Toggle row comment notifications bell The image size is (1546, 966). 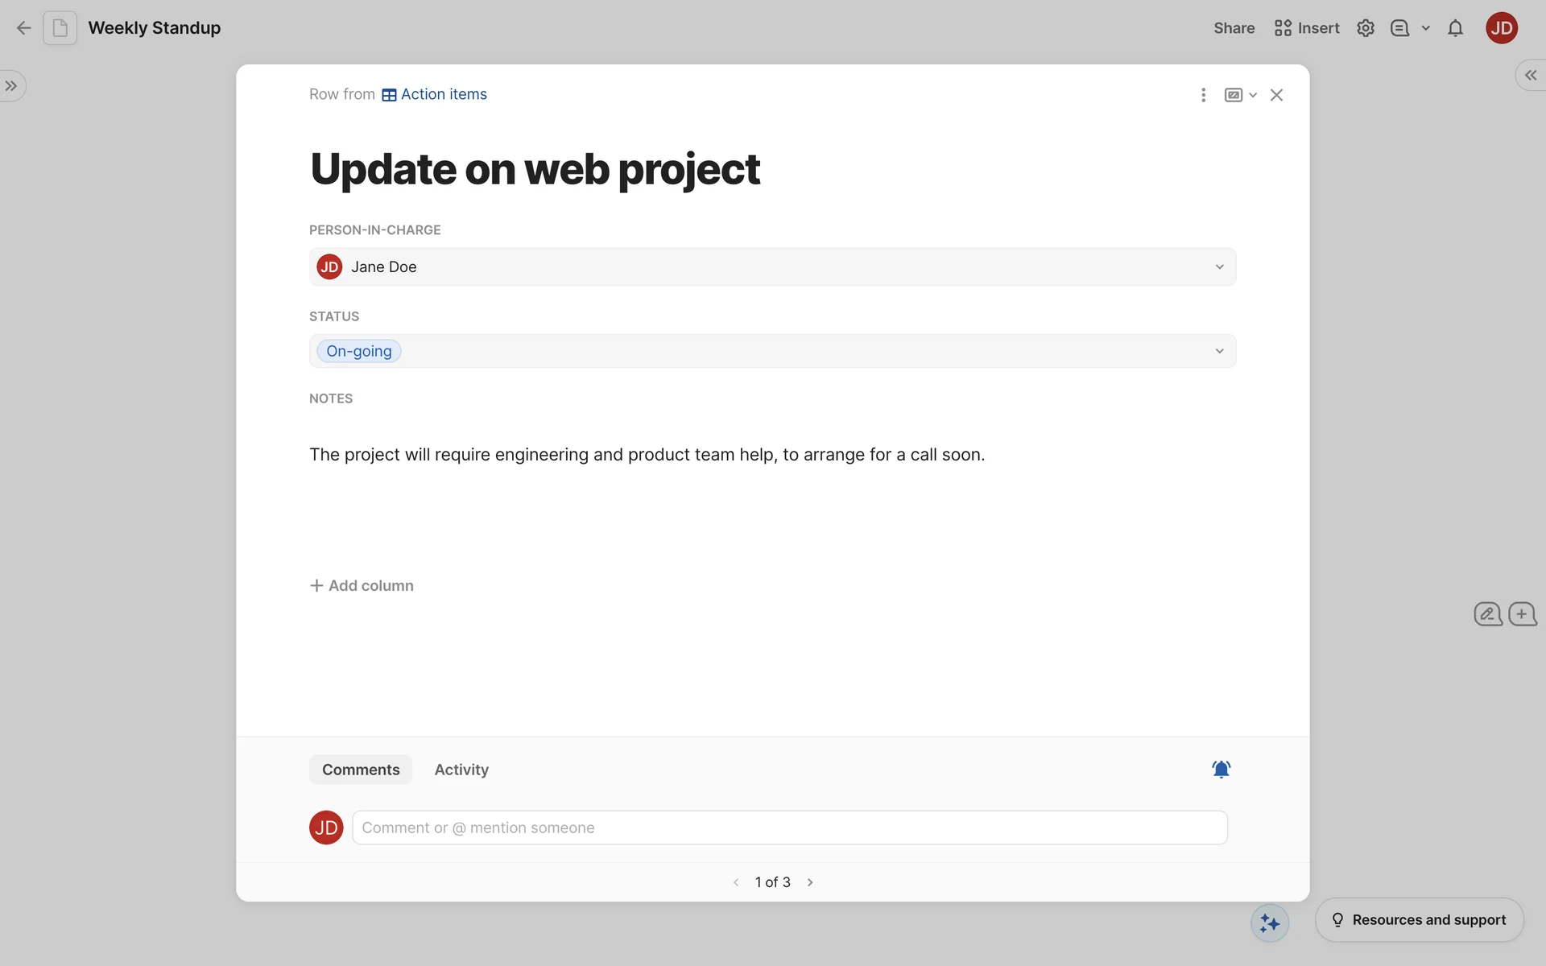(x=1221, y=770)
